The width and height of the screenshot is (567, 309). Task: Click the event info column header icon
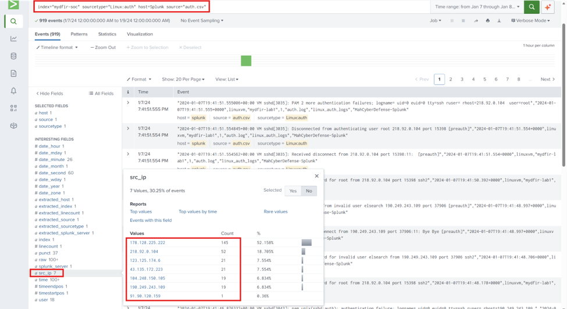127,92
